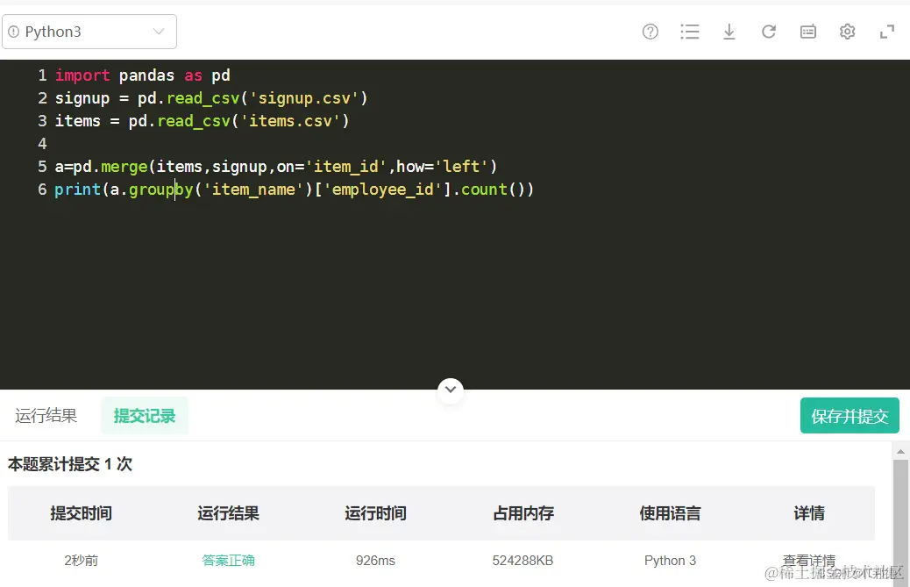This screenshot has width=910, height=587.
Task: Click the 使用语言 column header
Action: coord(671,513)
